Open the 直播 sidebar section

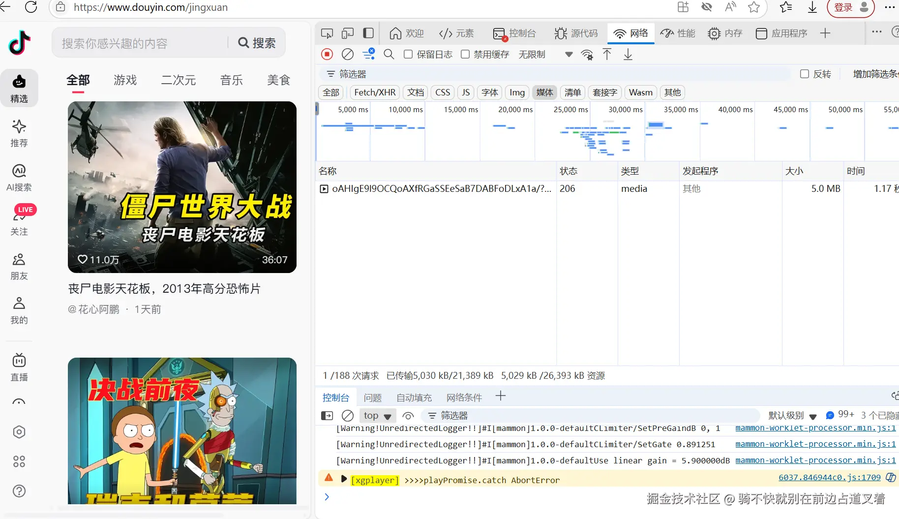pos(19,367)
